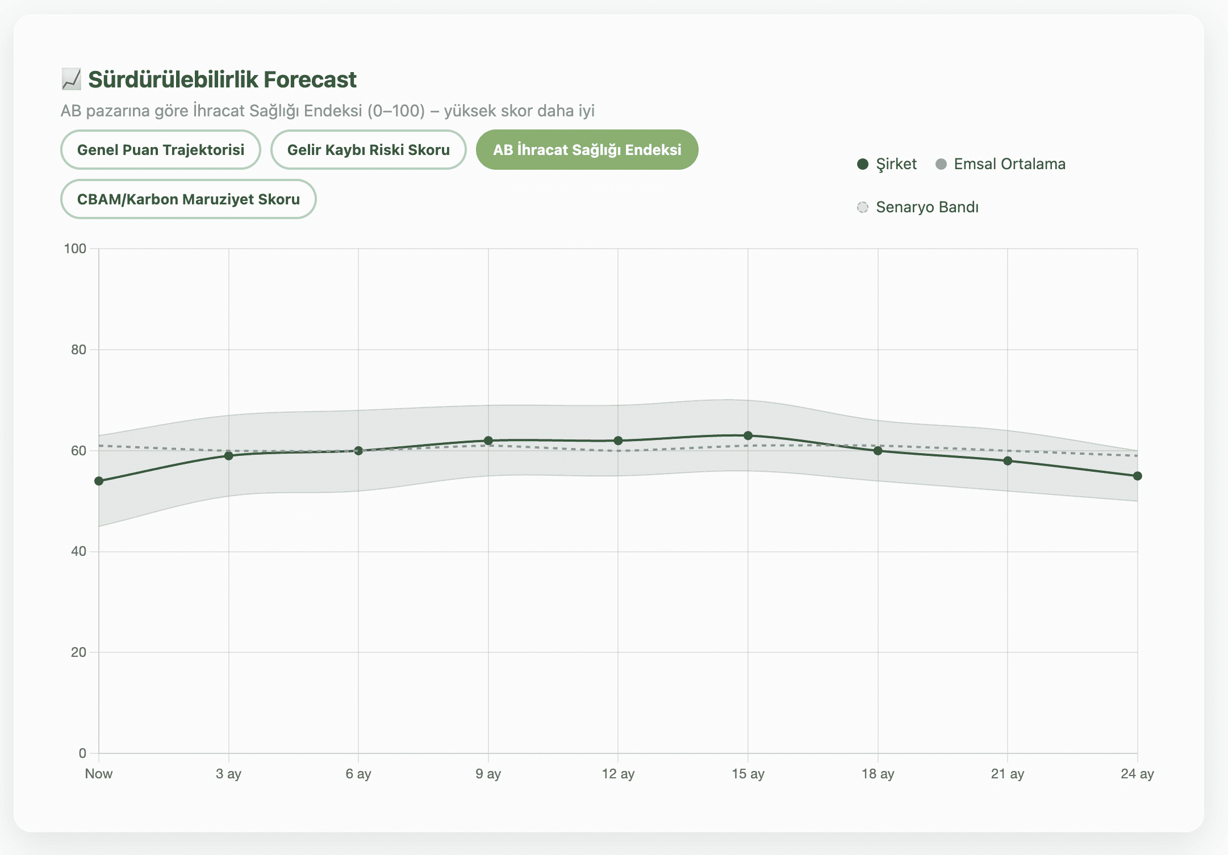Click the Şirket legend dot marker
The width and height of the screenshot is (1228, 855).
pyautogui.click(x=863, y=164)
